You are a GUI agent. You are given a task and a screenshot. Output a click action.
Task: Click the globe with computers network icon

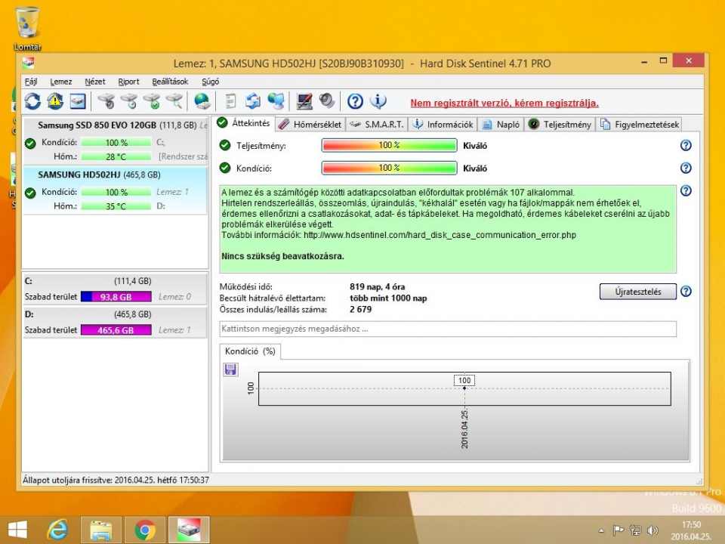click(x=276, y=100)
